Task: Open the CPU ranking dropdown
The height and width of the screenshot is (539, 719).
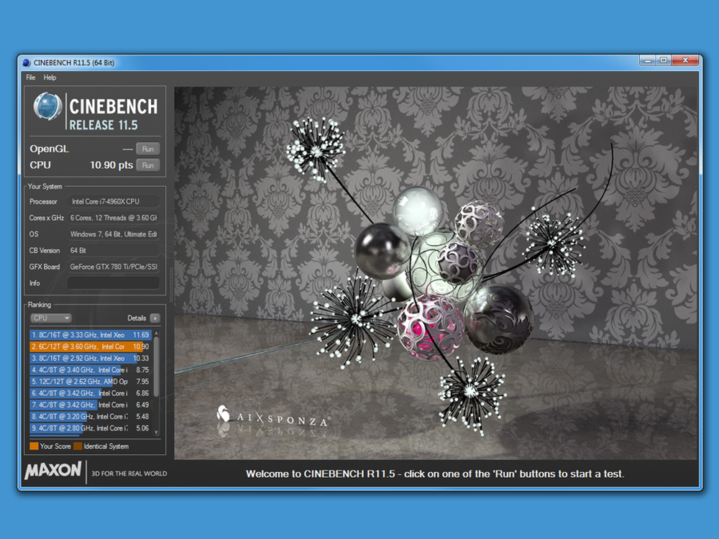Action: click(51, 318)
